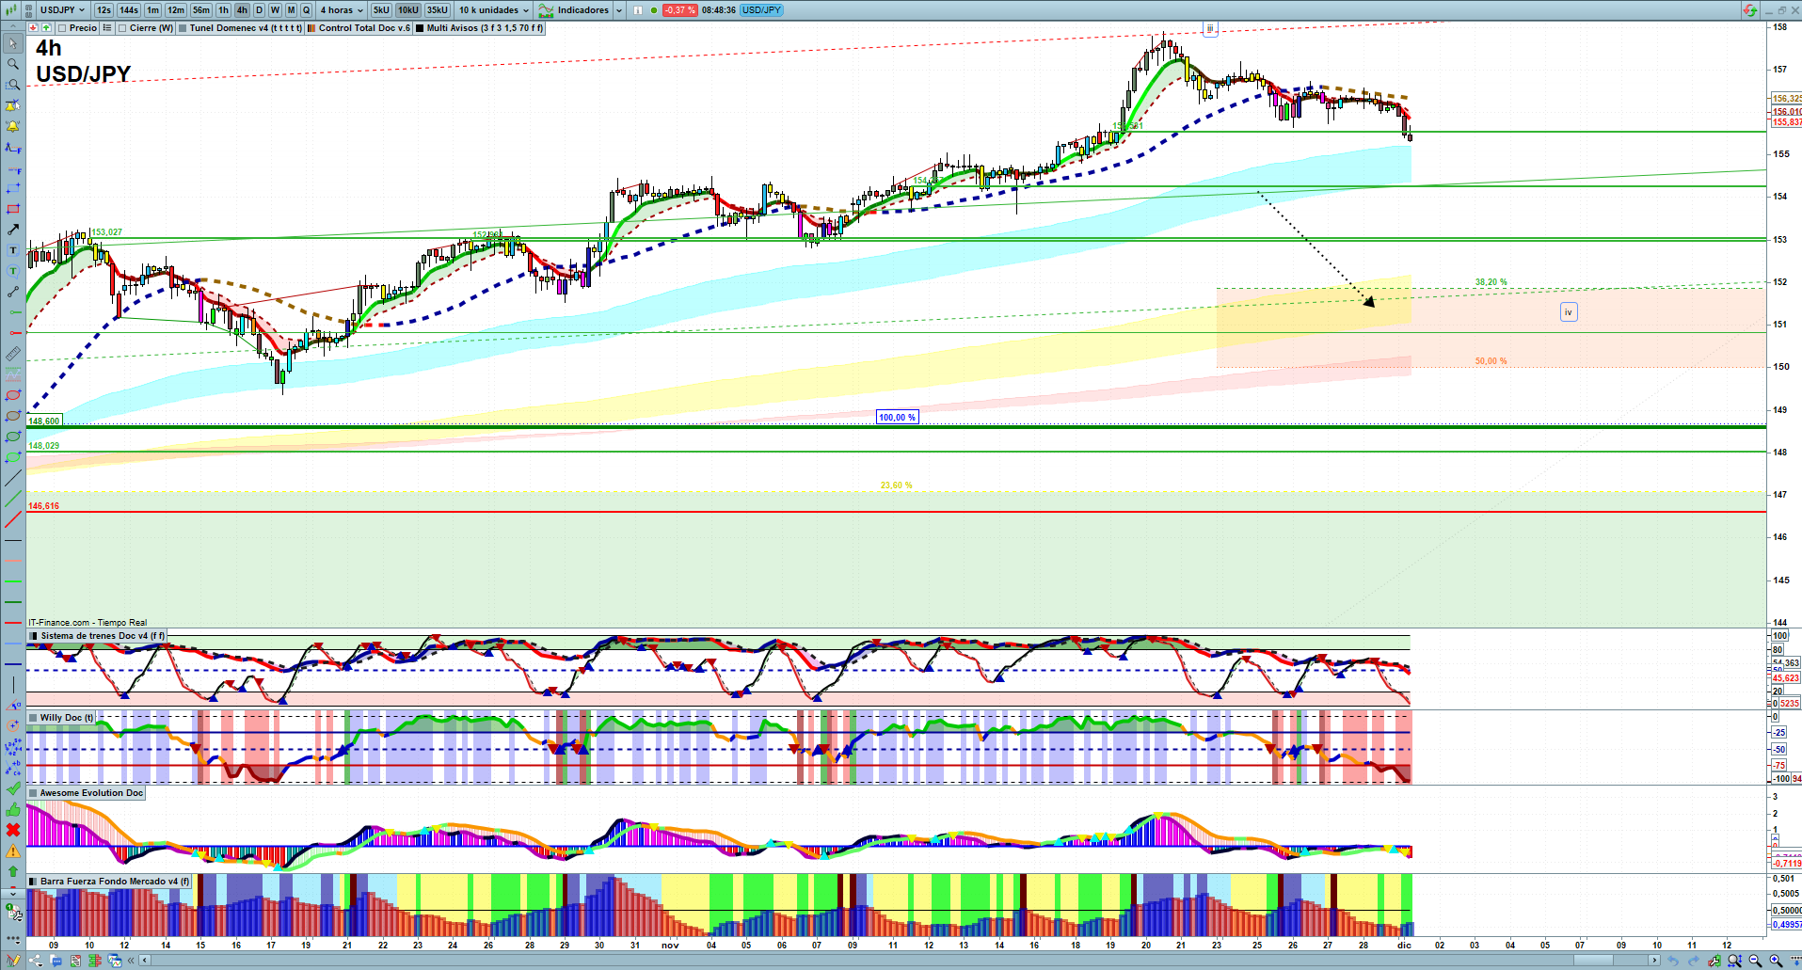Click the 100,00 % Fibonacci label
Screen dimensions: 1802x970
[x=897, y=418]
